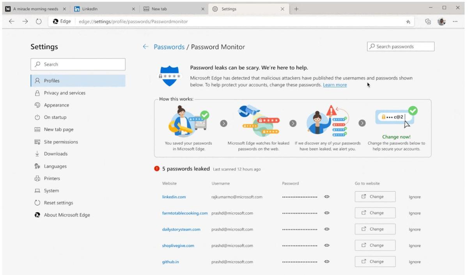Viewport: 468px width, 275px height.
Task: Click the Search passwords field
Action: tap(401, 46)
